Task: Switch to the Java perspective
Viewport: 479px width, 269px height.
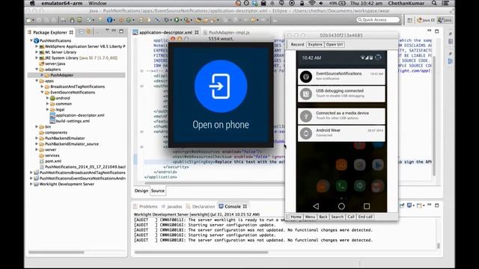Action: coord(445,20)
